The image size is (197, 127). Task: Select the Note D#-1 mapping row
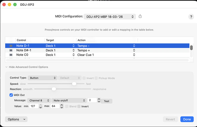pos(97,50)
